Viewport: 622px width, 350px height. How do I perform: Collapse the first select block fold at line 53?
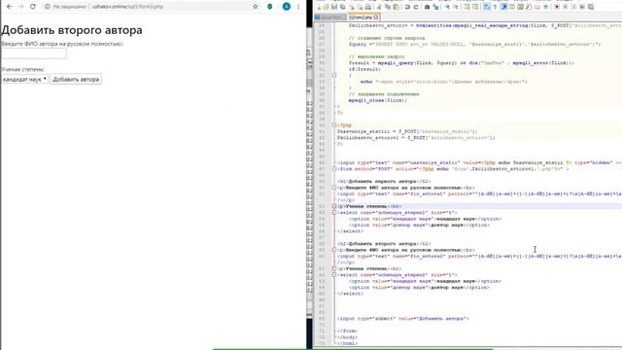coord(334,212)
